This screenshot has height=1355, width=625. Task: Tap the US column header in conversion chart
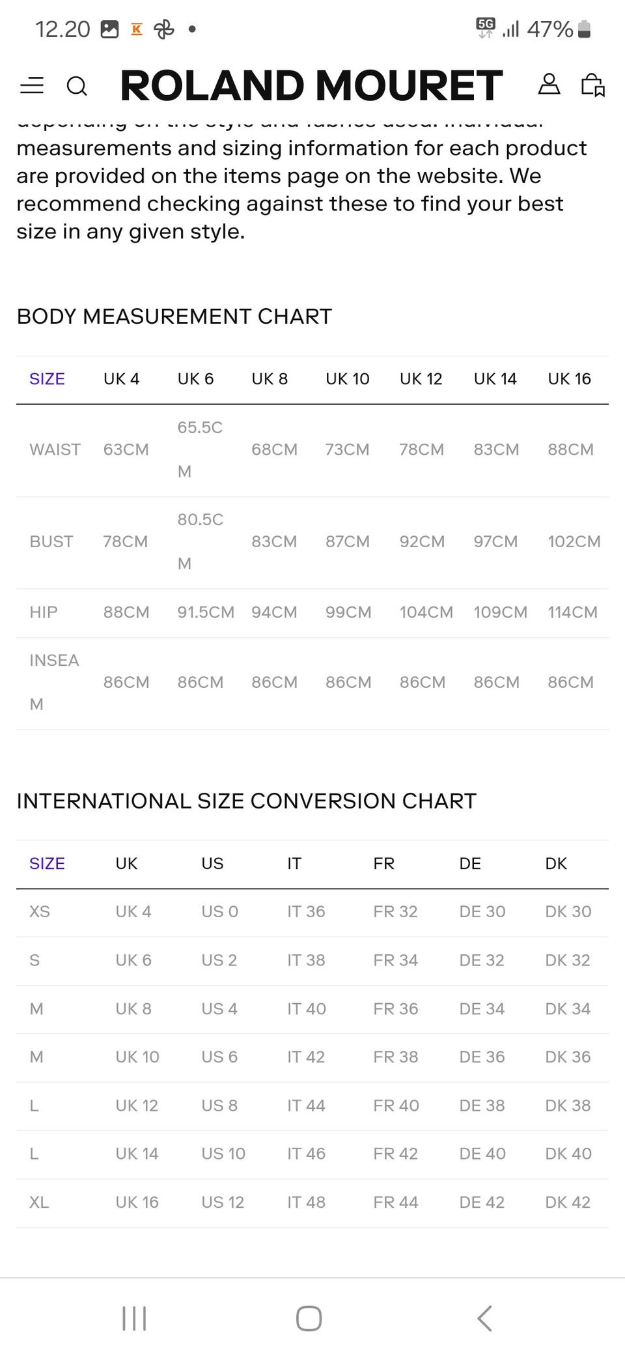point(212,864)
